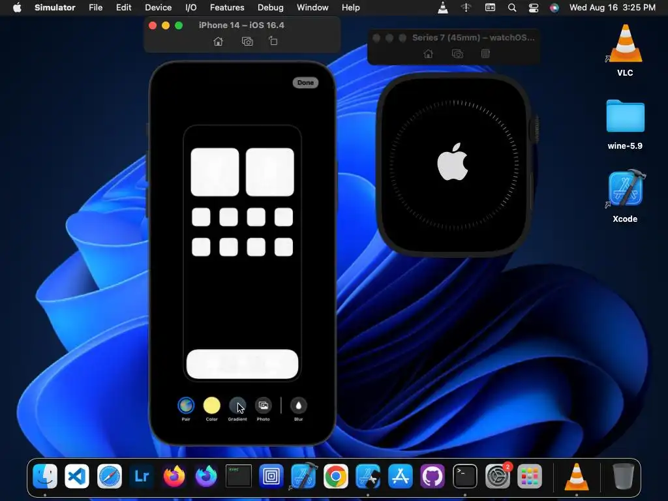Click the Siri icon in menu bar
668x501 pixels.
pyautogui.click(x=554, y=8)
